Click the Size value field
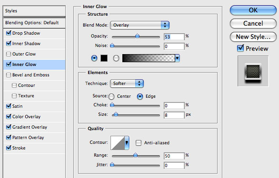 [174, 115]
